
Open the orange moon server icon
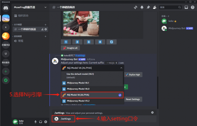tap(6, 36)
